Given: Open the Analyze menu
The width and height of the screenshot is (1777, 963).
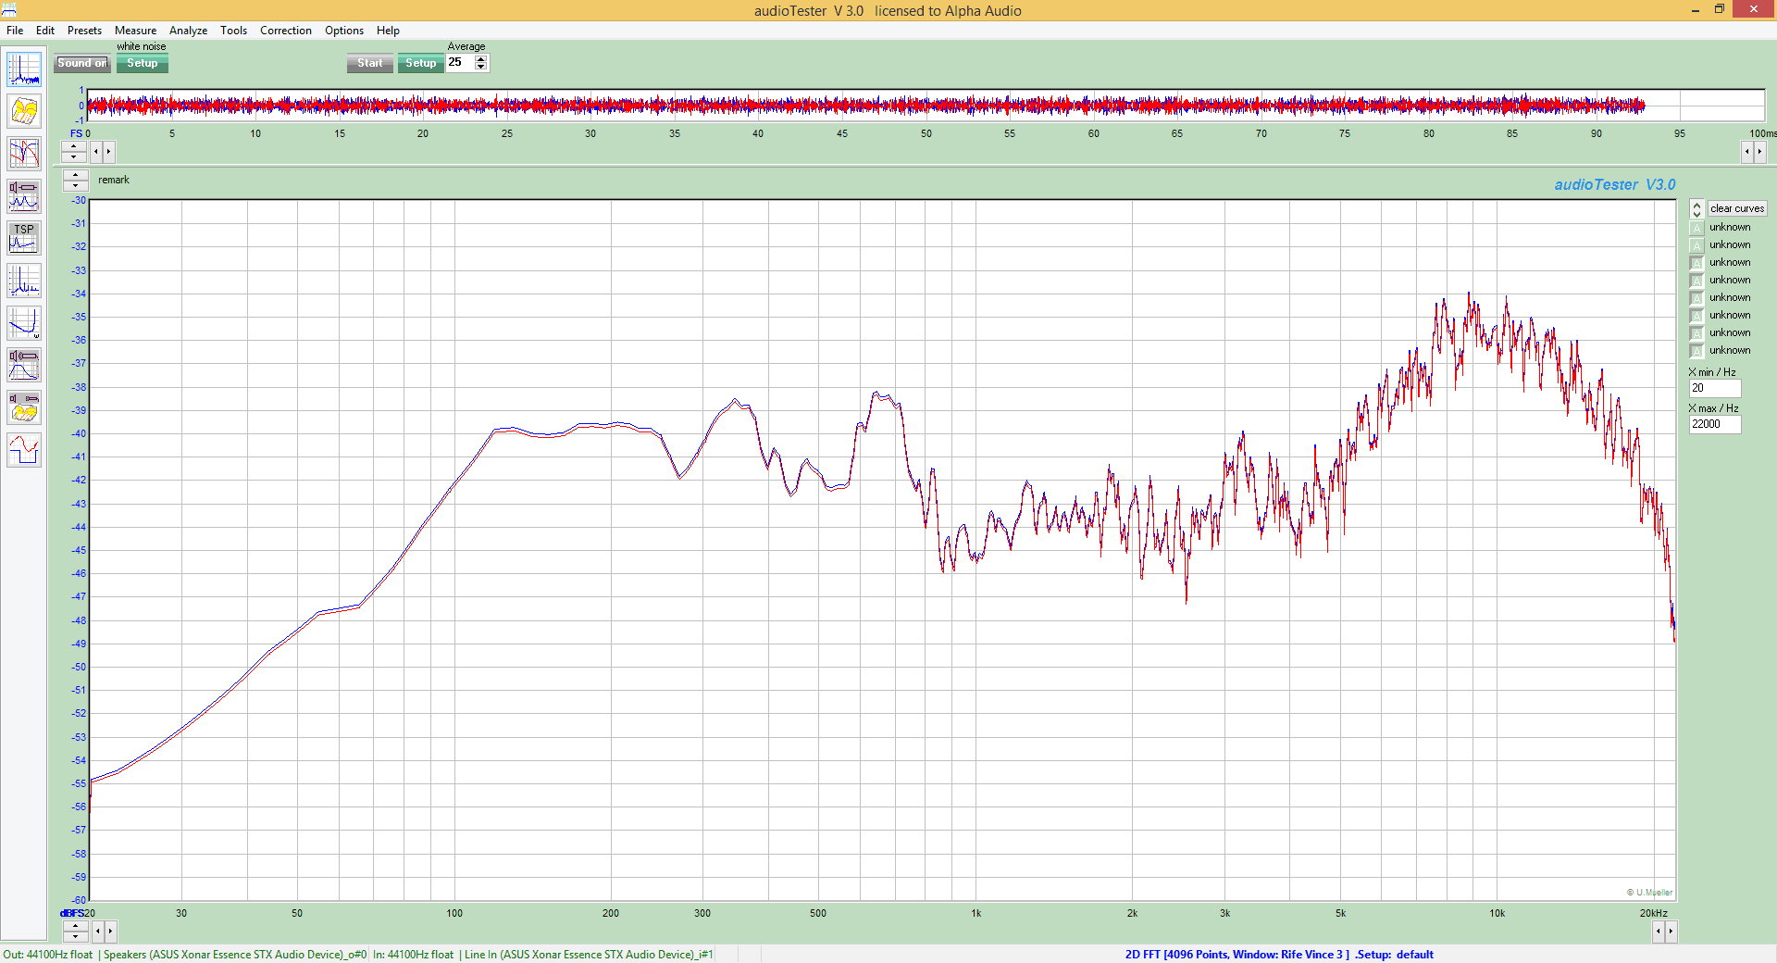Looking at the screenshot, I should pos(188,31).
